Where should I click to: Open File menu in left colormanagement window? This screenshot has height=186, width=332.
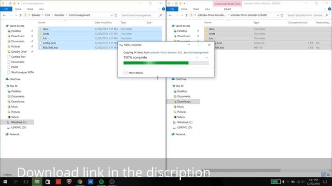pos(6,9)
